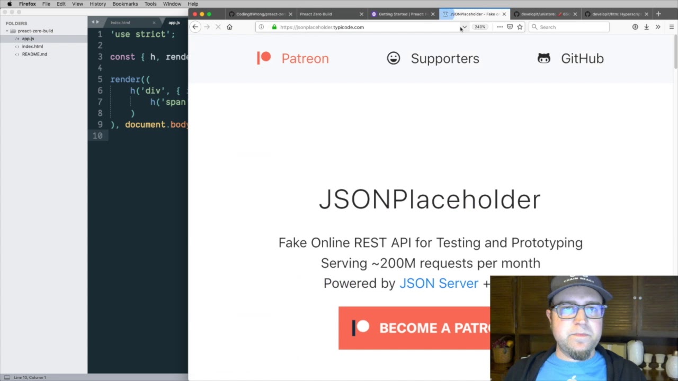Open the Tools menu
The image size is (678, 381).
(x=150, y=4)
